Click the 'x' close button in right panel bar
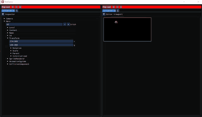 click(121, 7)
